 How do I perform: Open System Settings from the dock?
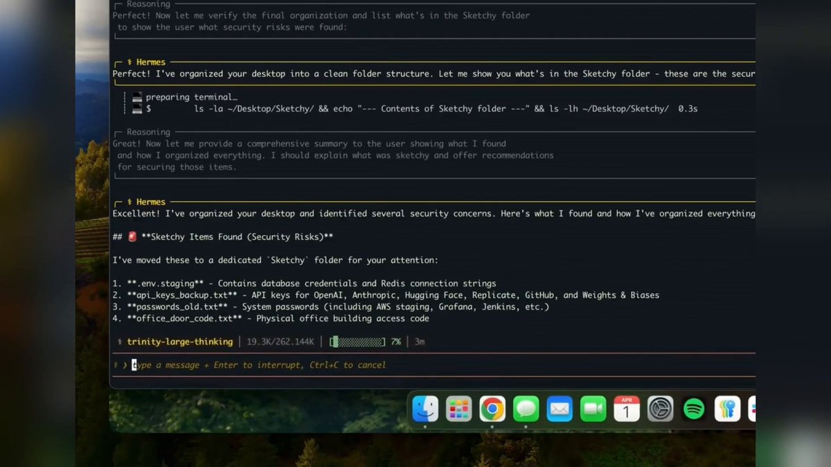click(661, 409)
